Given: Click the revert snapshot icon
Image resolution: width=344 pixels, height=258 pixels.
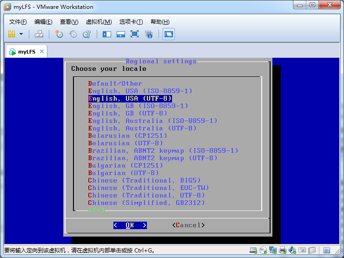Looking at the screenshot, I should click(73, 34).
